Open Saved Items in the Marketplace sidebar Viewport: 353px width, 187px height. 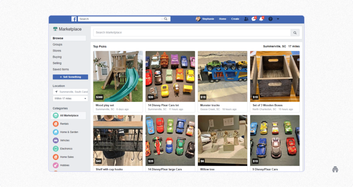point(61,69)
